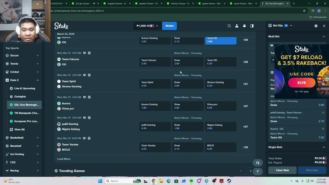Viewport: 329px width, 185px height.
Task: Open Chrome profile avatar
Action: (x=319, y=11)
